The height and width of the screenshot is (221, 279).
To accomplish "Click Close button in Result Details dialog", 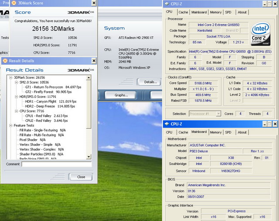I will click(81, 177).
